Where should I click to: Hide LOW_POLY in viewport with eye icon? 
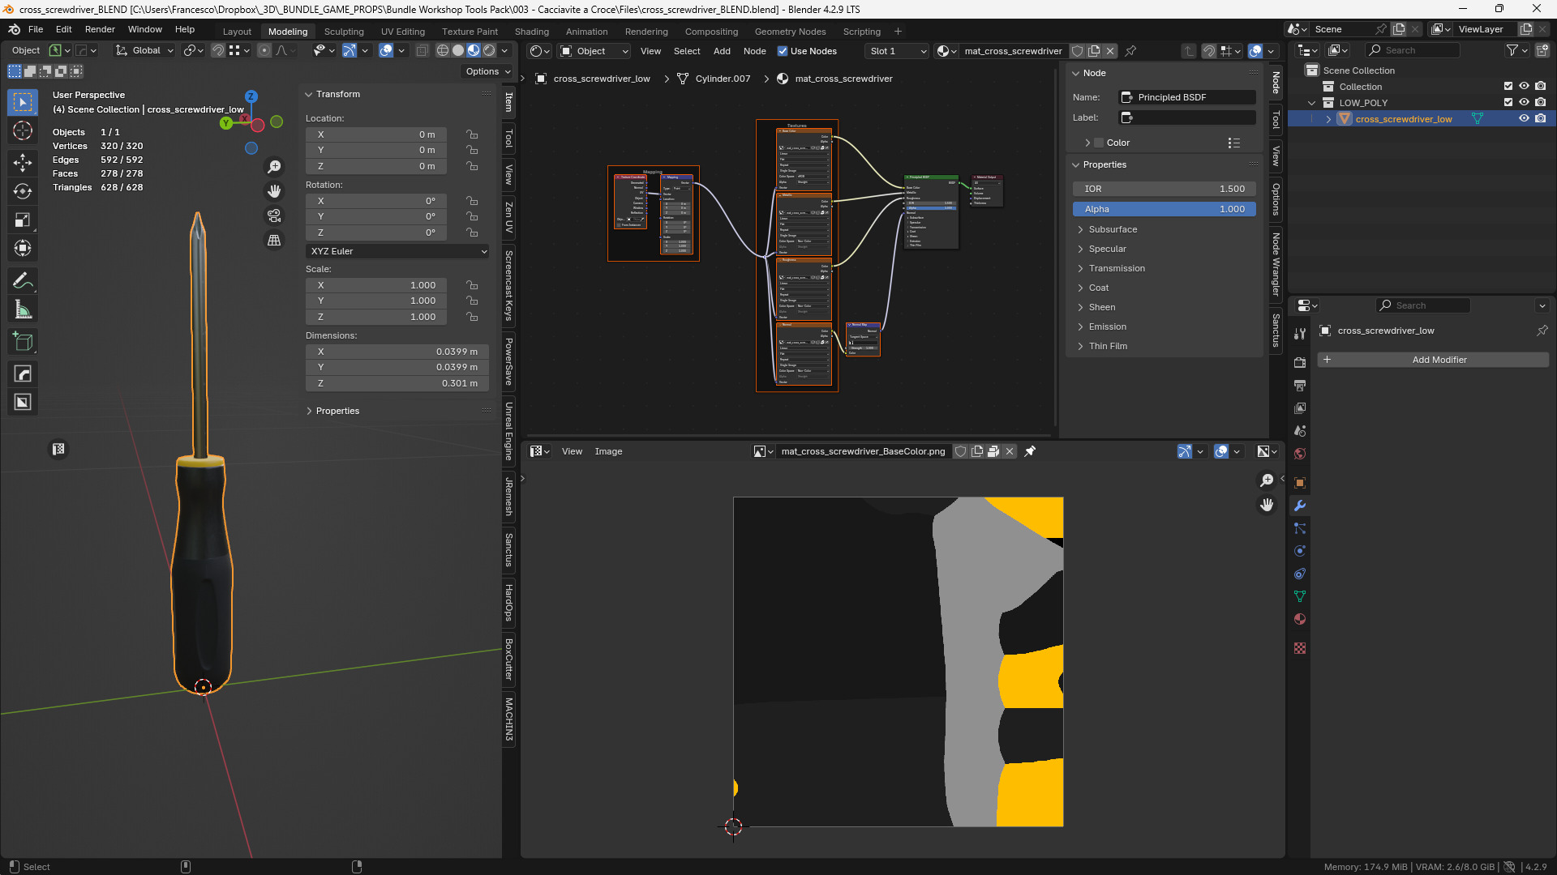coord(1524,103)
